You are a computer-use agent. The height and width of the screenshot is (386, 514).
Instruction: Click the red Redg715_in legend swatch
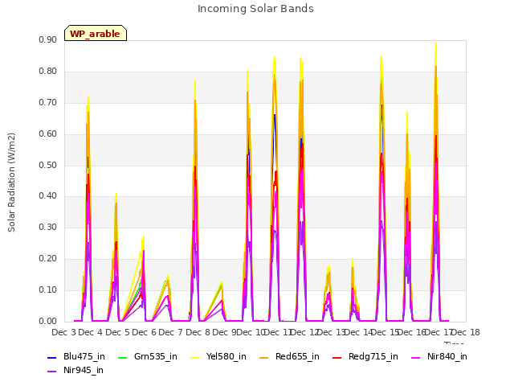point(337,358)
